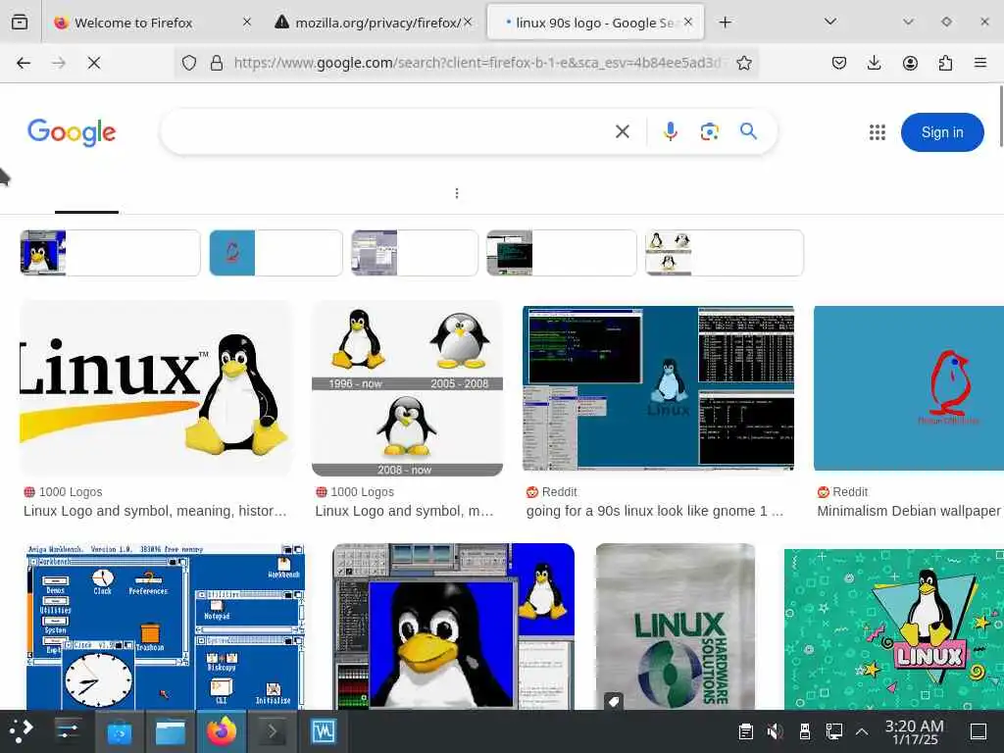Click the site security padlock icon
This screenshot has height=753, width=1004.
click(217, 63)
